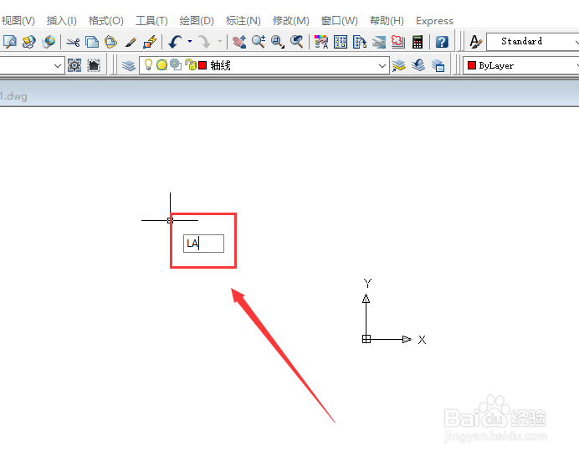
Task: Open the 插入(I) menu
Action: pos(61,21)
